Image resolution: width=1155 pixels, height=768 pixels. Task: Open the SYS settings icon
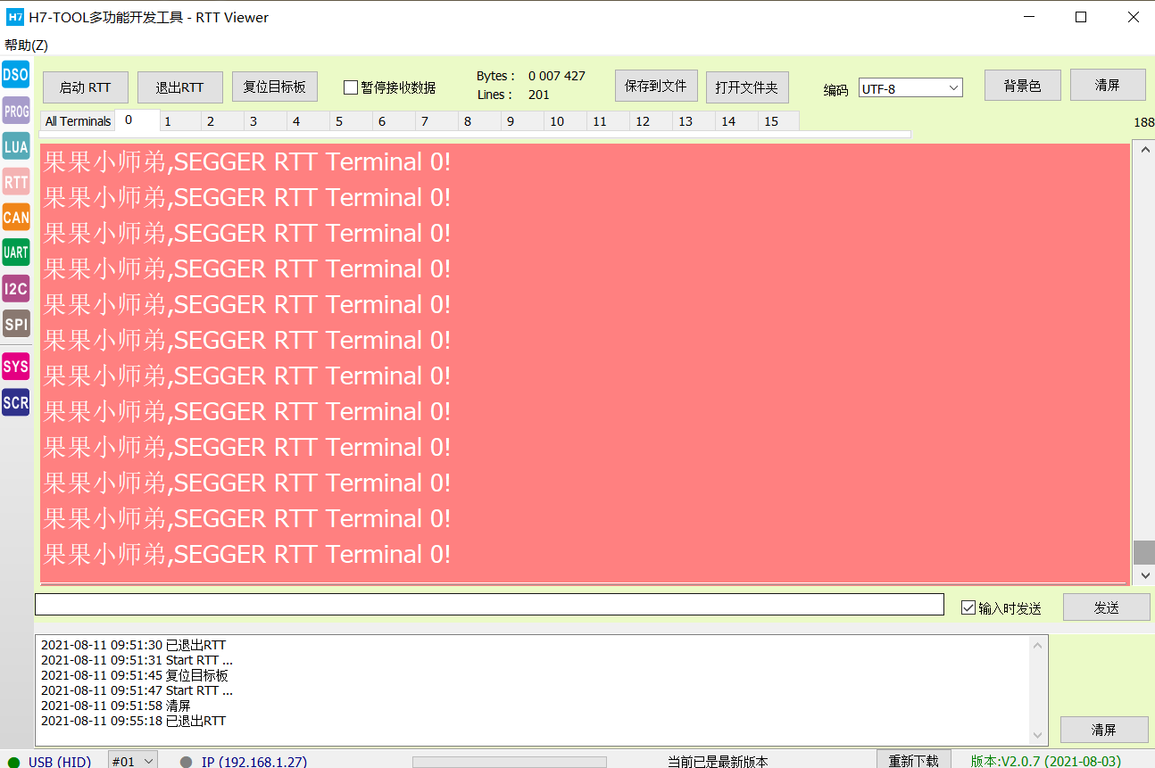pos(16,366)
